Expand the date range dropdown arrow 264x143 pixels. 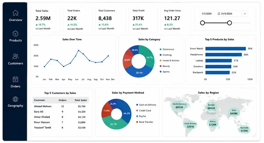click(x=245, y=14)
